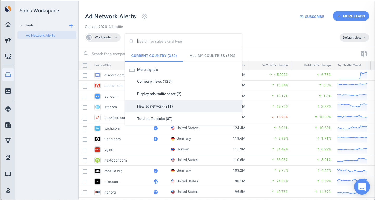This screenshot has width=375, height=200.
Task: Open the Worldwide country dropdown
Action: click(x=102, y=37)
